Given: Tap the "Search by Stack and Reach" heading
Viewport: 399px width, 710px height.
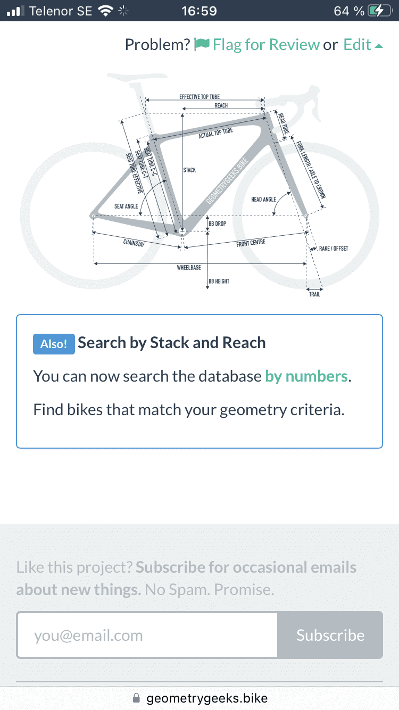Looking at the screenshot, I should click(x=171, y=343).
